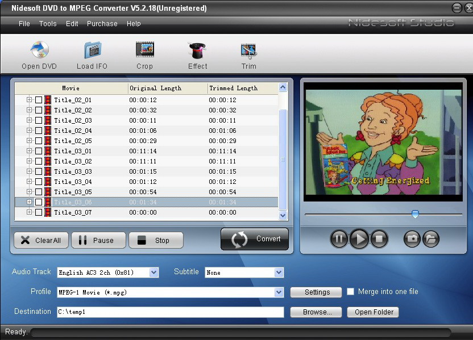The width and height of the screenshot is (473, 340).
Task: Tick the Title_03_05 checkbox
Action: (x=39, y=192)
